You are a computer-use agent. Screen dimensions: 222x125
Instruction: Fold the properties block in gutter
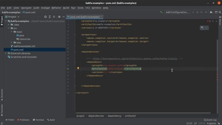click(75, 35)
